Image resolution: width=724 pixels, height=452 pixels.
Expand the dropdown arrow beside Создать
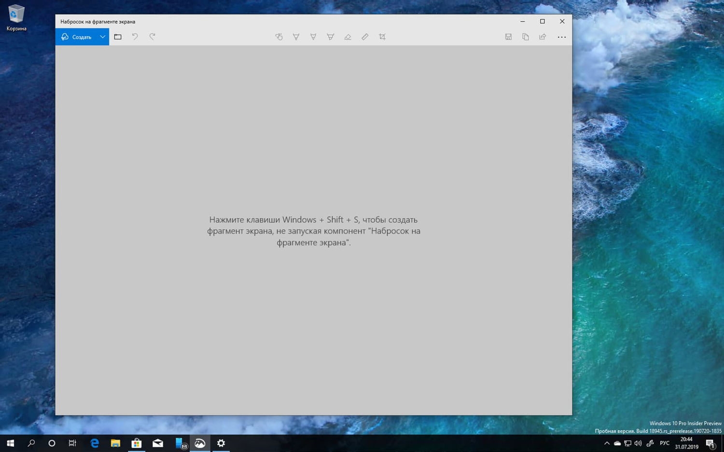pyautogui.click(x=103, y=37)
